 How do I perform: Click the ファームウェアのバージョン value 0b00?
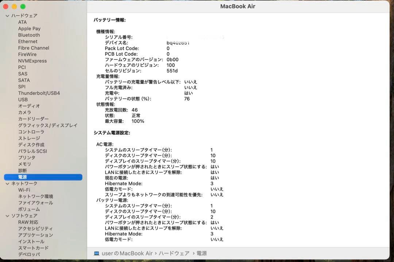173,60
